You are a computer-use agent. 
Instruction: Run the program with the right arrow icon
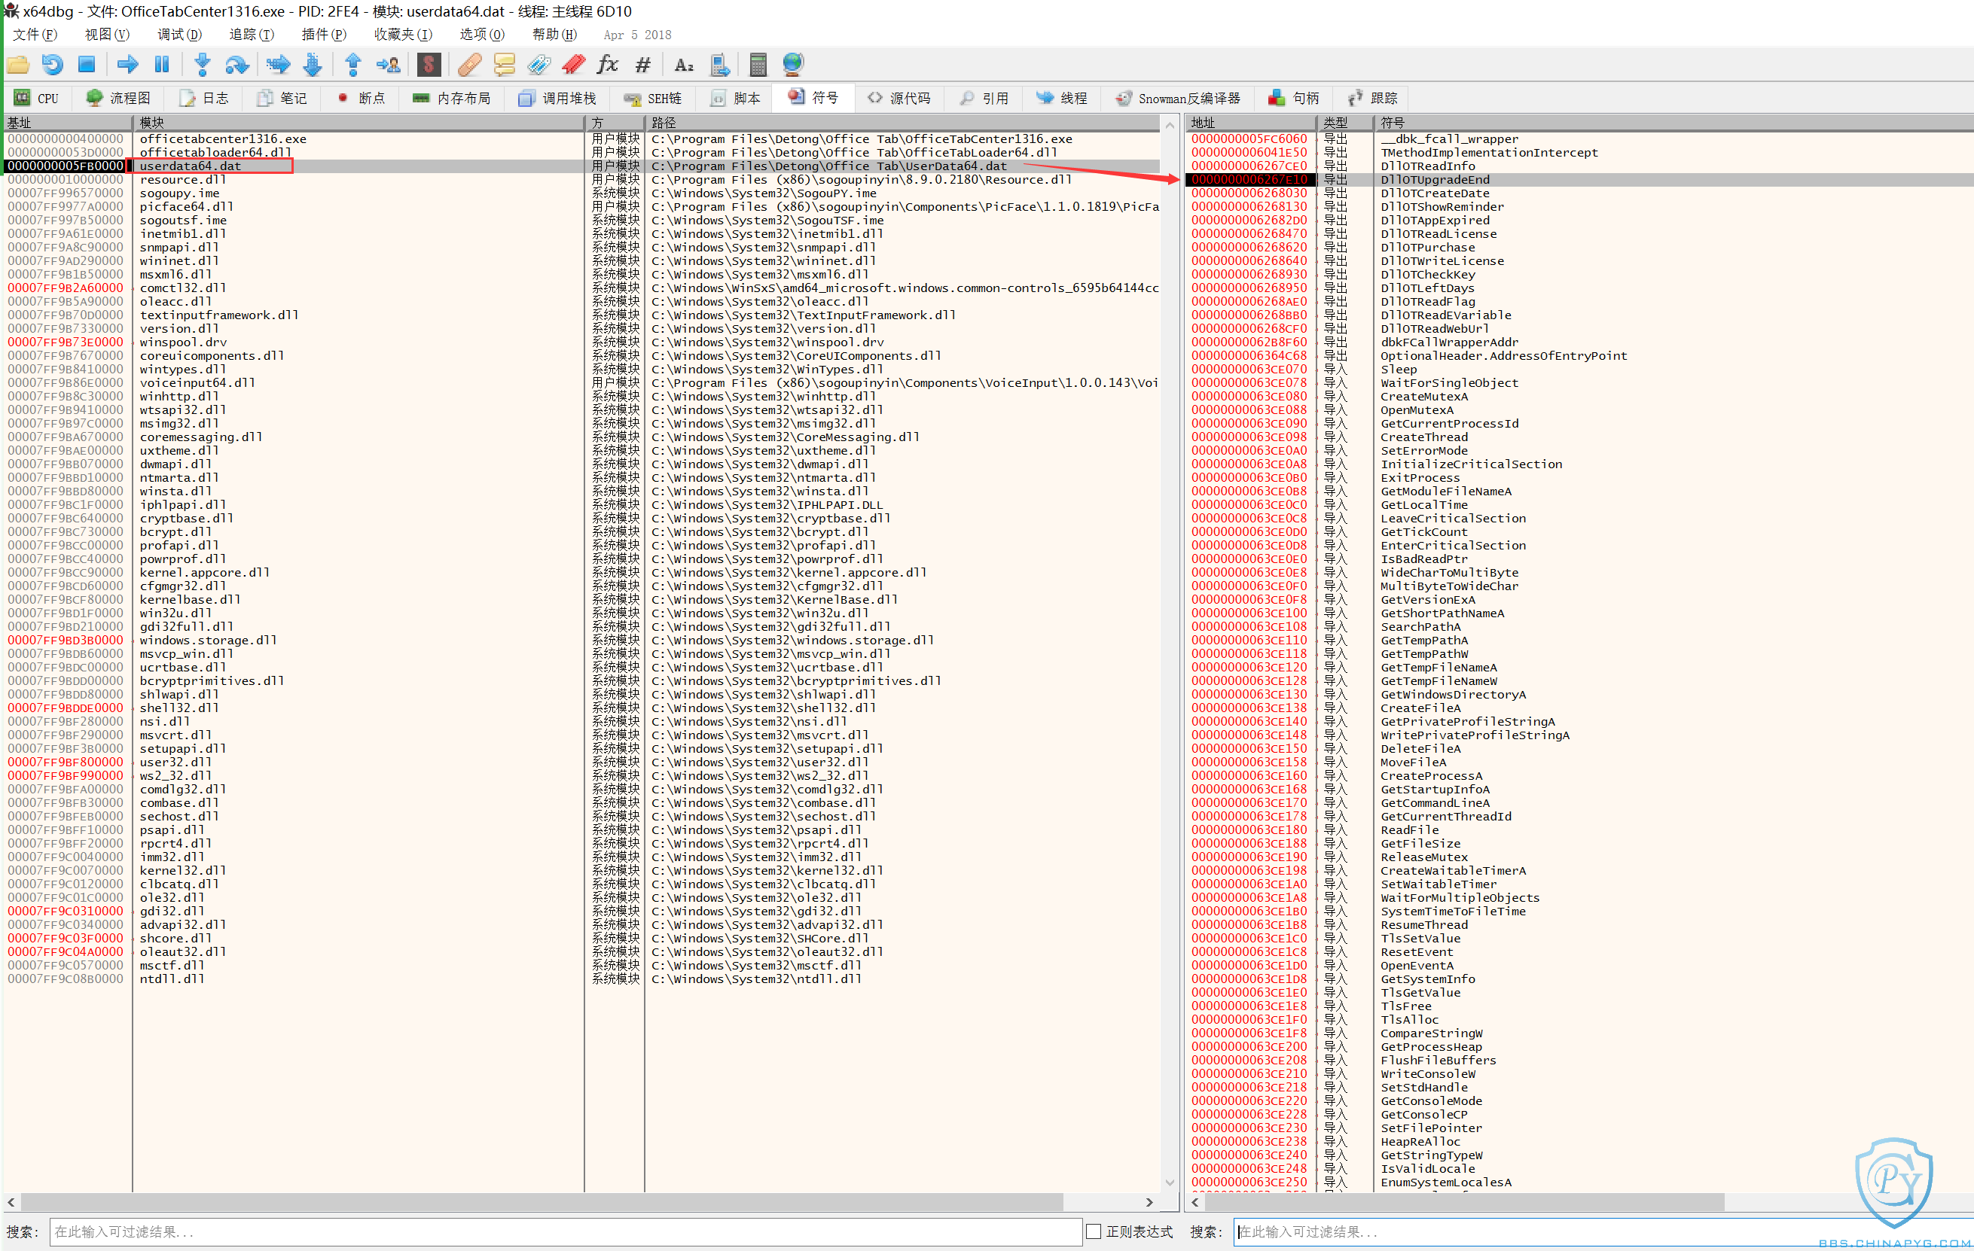[127, 65]
